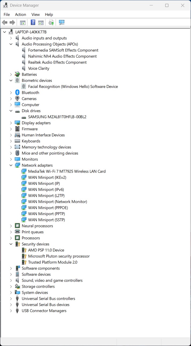Open the File menu
Viewport: 191px width, 346px height.
(7, 15)
